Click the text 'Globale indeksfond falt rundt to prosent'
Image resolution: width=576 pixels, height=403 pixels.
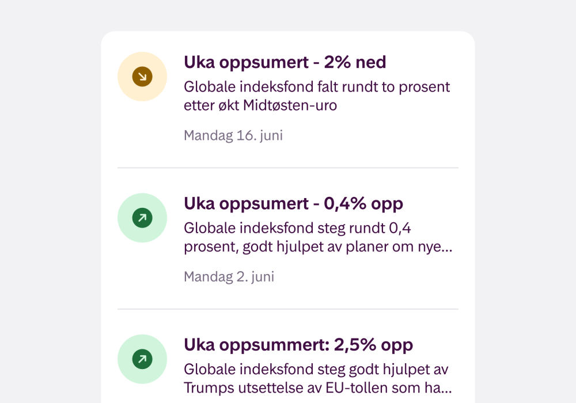click(317, 87)
